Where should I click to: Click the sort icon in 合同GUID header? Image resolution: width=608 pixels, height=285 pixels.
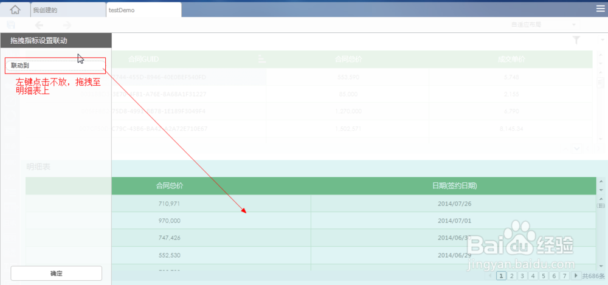pos(262,59)
